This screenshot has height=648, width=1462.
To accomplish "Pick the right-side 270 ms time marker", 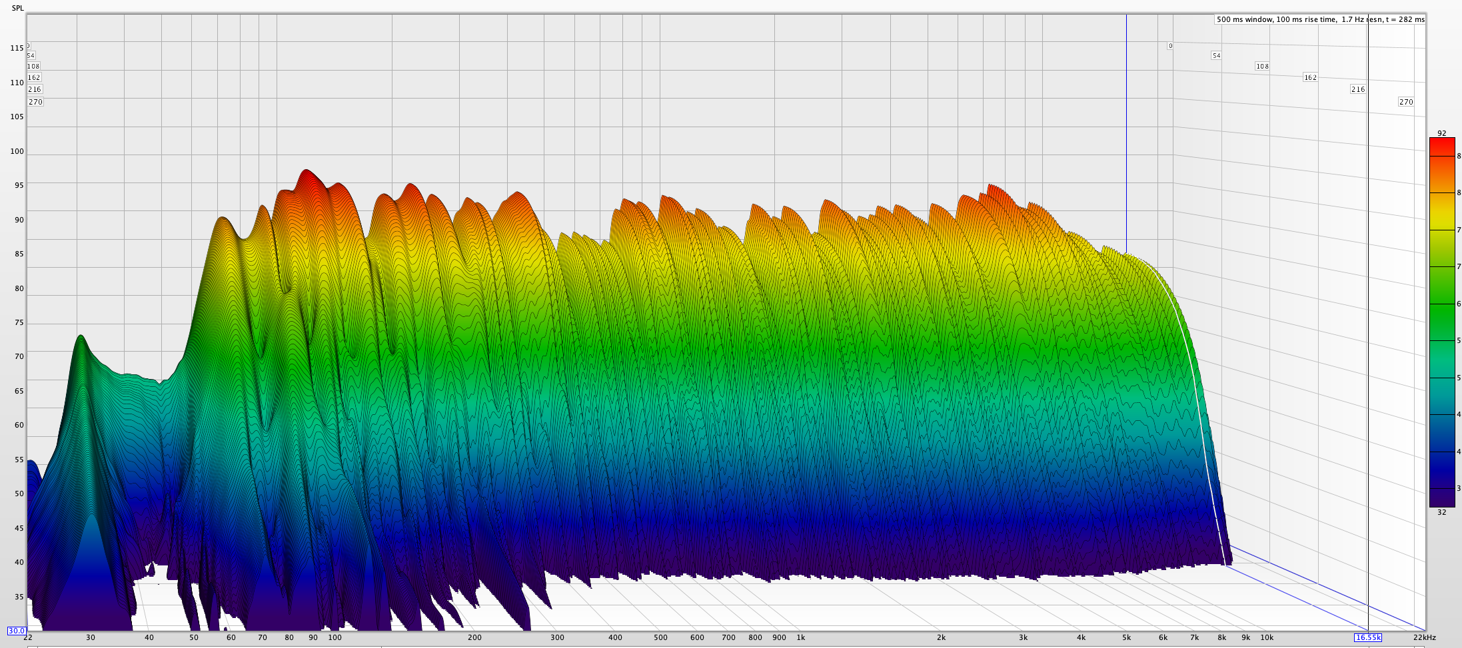I will point(1405,102).
